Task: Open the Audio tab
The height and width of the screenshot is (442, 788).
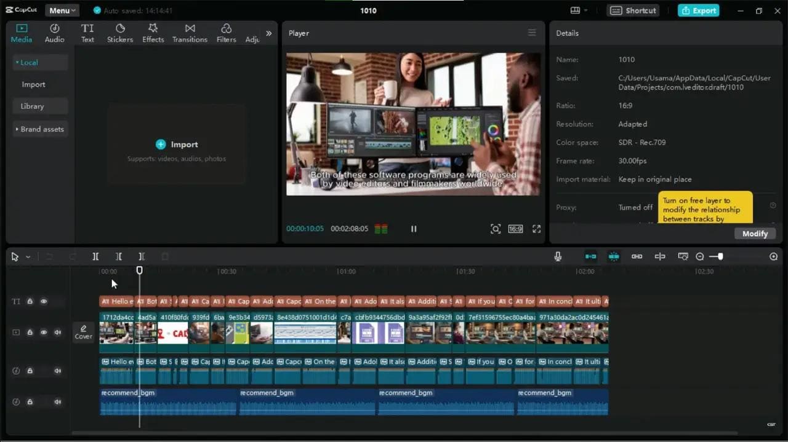Action: point(54,33)
